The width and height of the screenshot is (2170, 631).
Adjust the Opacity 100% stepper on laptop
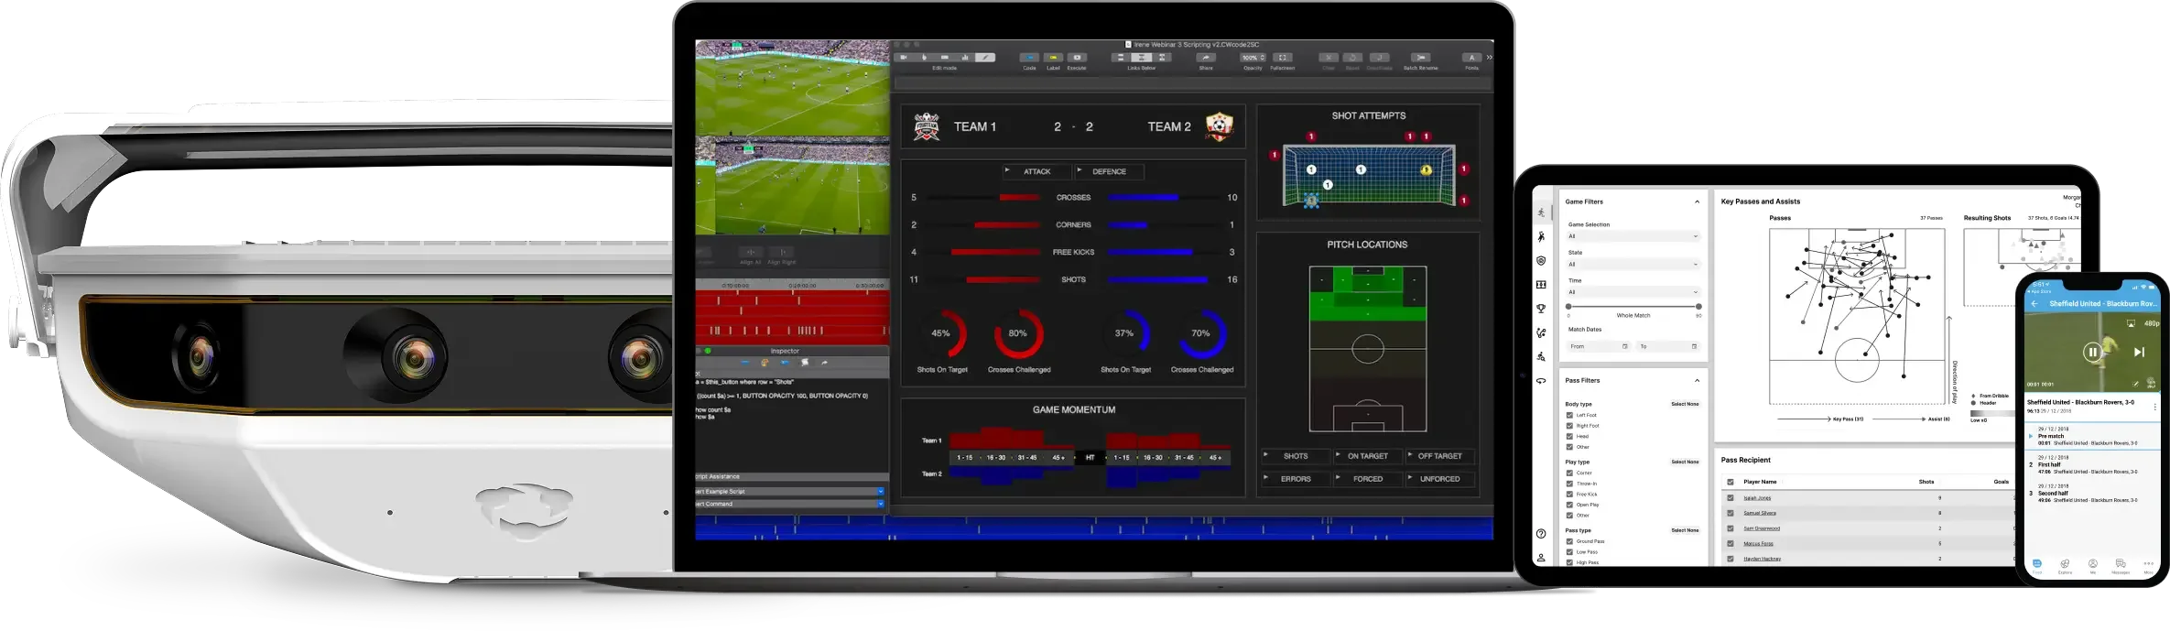(x=1253, y=57)
